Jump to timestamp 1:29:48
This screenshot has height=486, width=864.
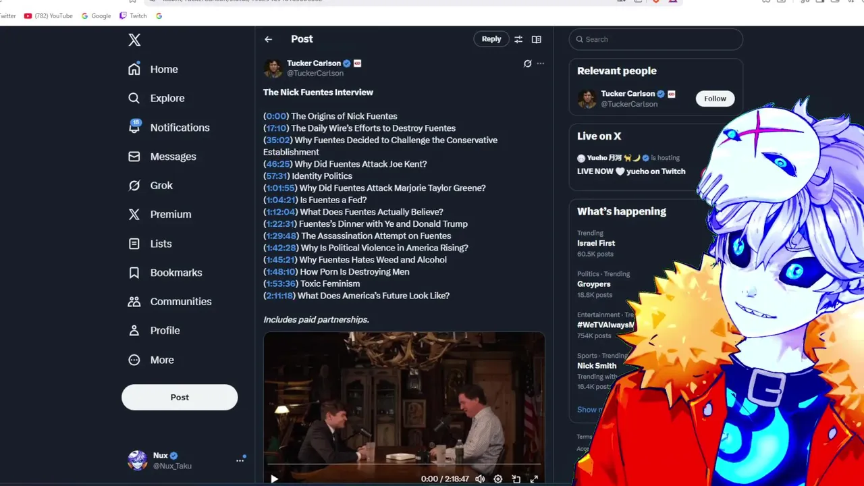click(281, 236)
